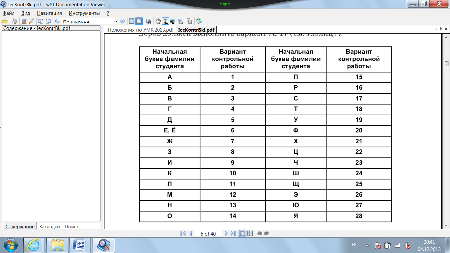
Task: Click the '5 of 40' page field
Action: pos(208,234)
